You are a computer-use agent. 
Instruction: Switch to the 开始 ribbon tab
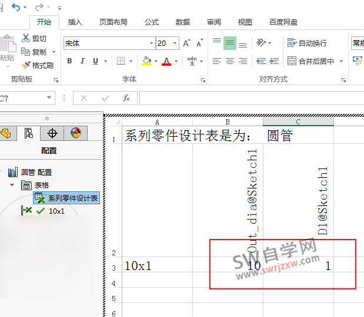44,22
